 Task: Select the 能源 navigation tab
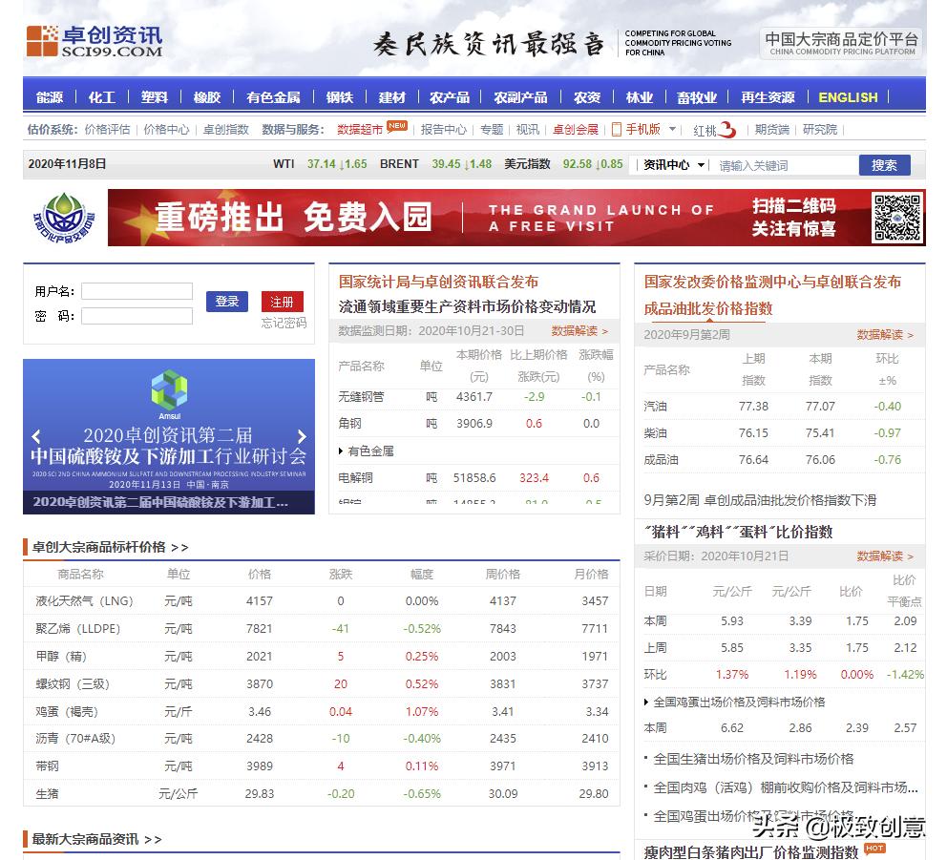50,96
